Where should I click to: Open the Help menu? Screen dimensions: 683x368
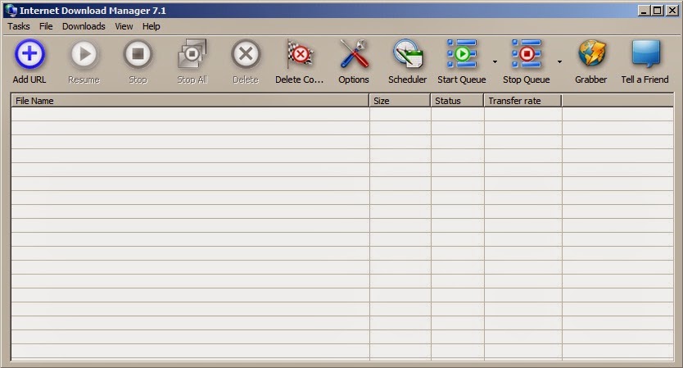pos(152,26)
